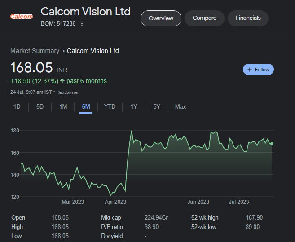Click the Div yield label
This screenshot has width=295, height=242.
112,236
